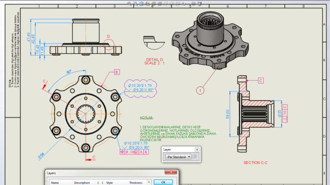Click the Description column header in Layers

pos(84,183)
